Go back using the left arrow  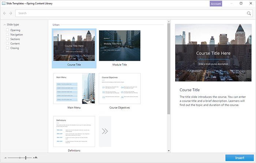pos(5,13)
